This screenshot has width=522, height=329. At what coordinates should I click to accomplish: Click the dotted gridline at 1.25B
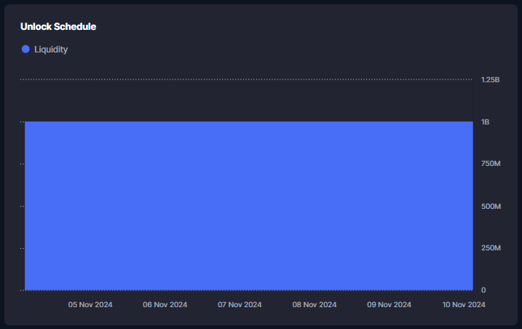(248, 79)
